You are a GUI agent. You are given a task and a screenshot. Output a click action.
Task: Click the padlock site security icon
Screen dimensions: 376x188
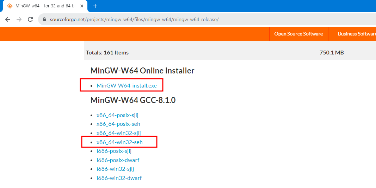click(x=44, y=19)
